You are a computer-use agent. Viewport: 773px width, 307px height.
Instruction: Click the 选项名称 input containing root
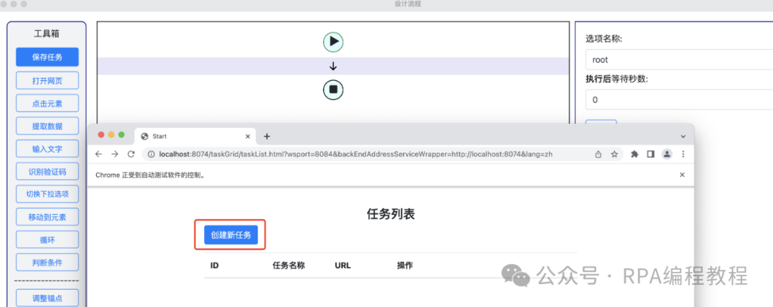(x=679, y=59)
